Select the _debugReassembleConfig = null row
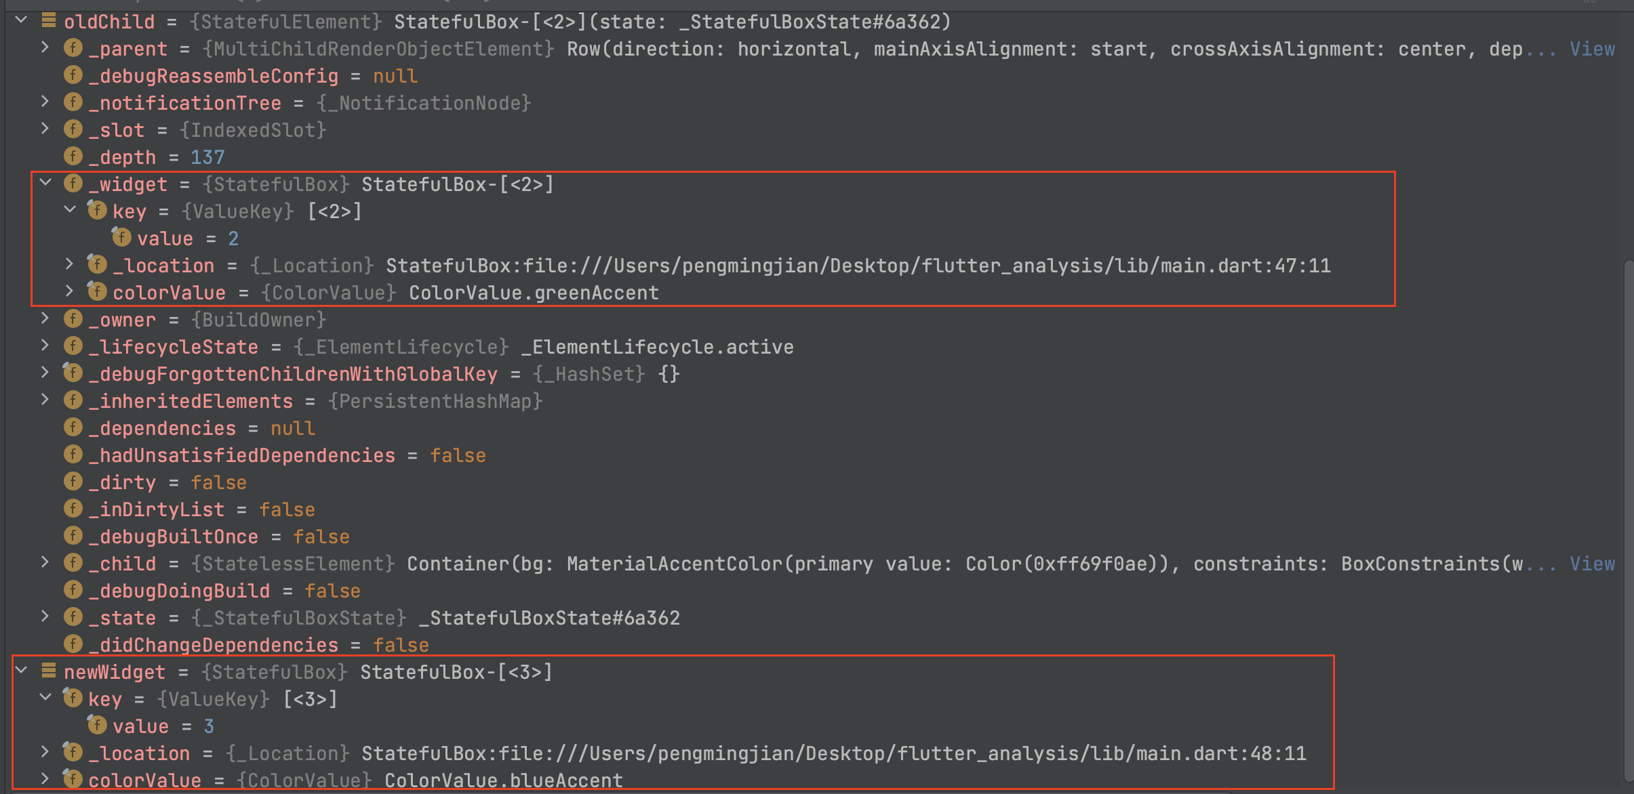The height and width of the screenshot is (794, 1634). coord(814,76)
